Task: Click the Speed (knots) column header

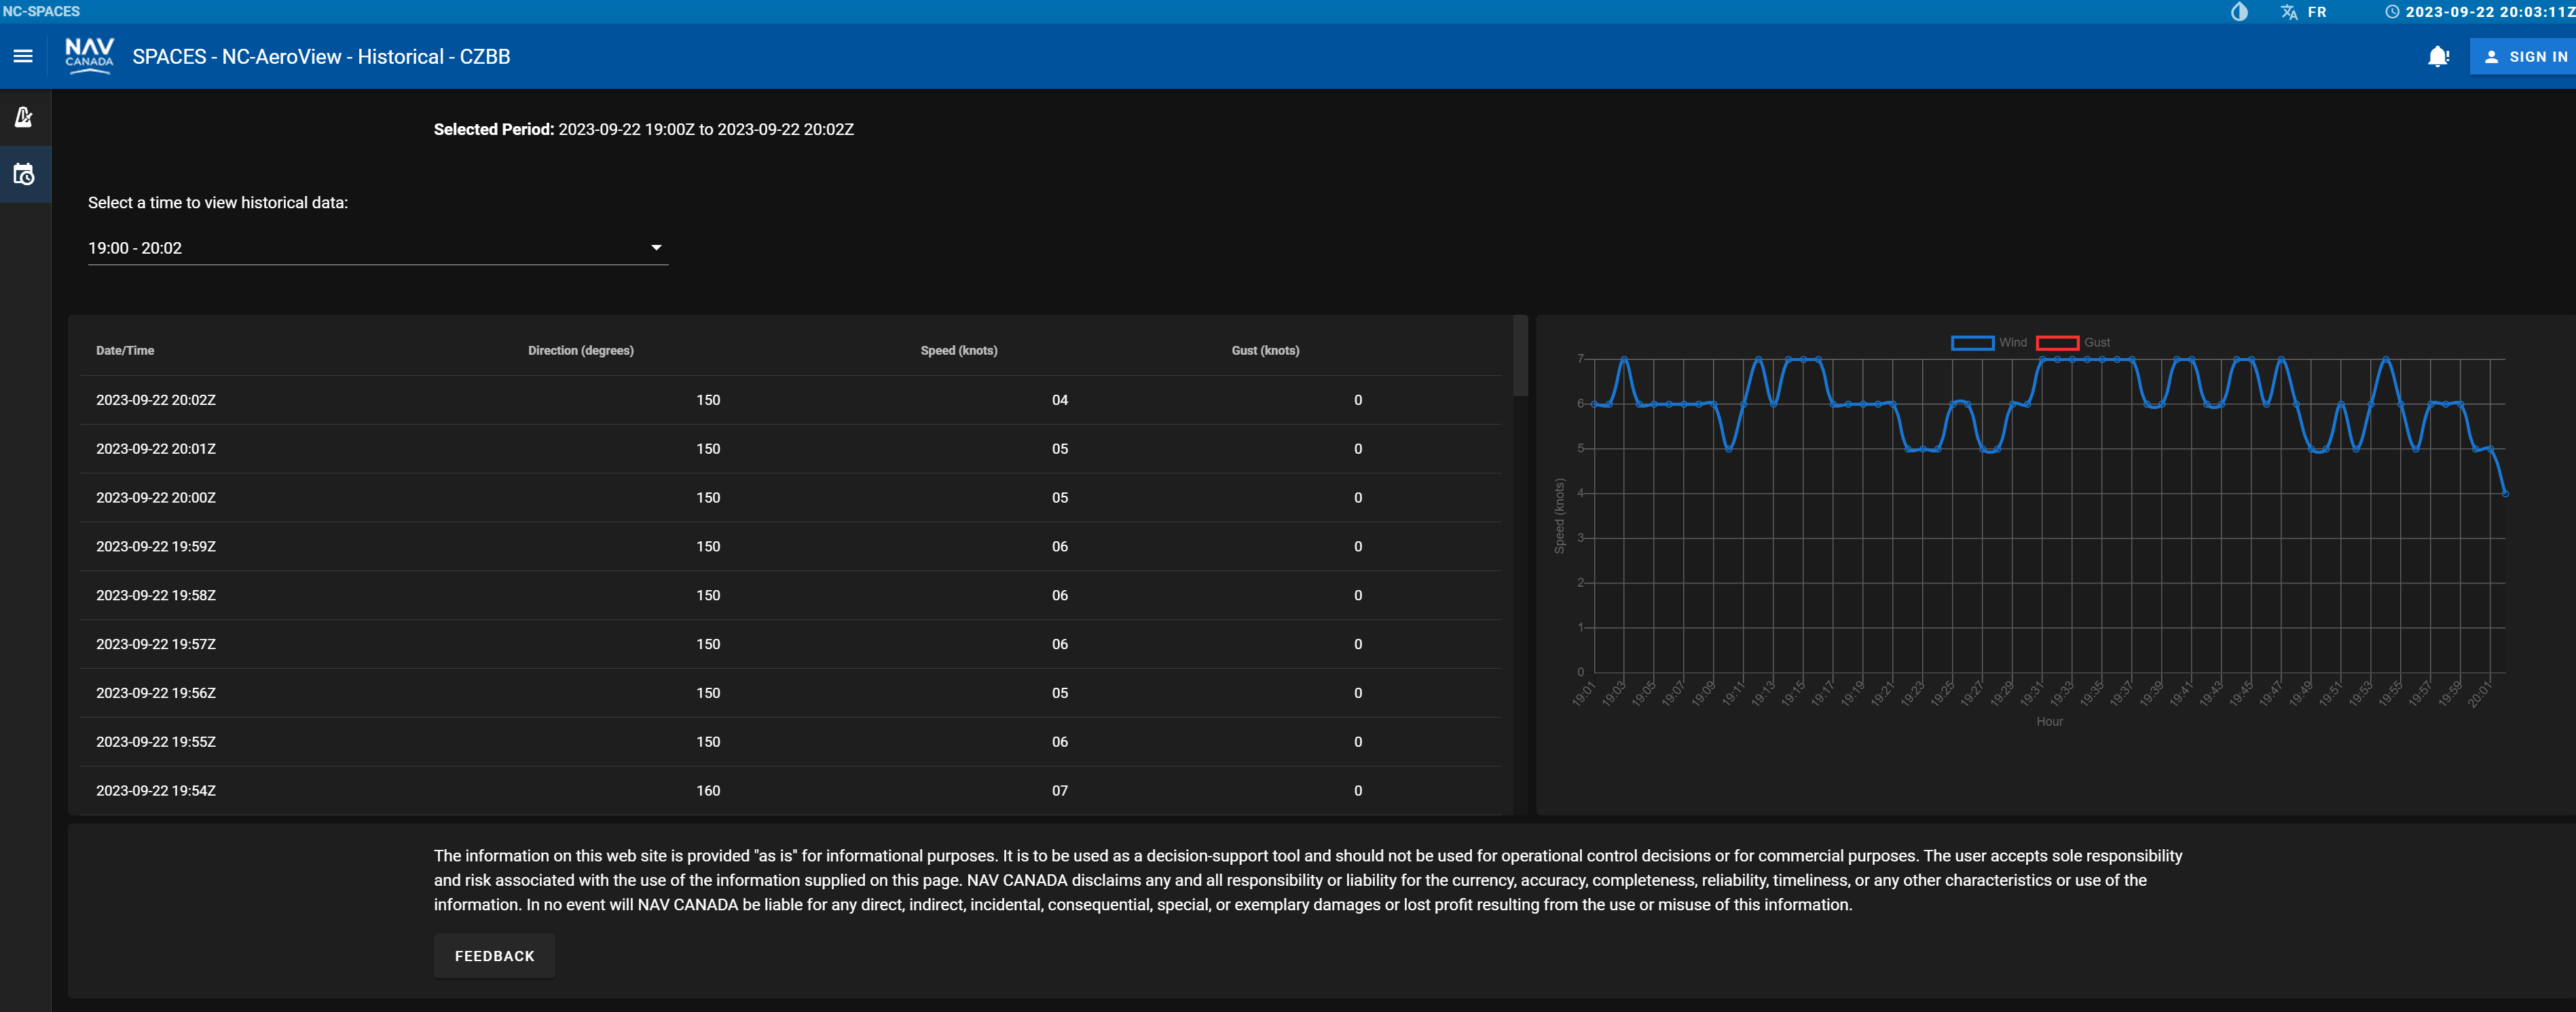Action: [958, 351]
